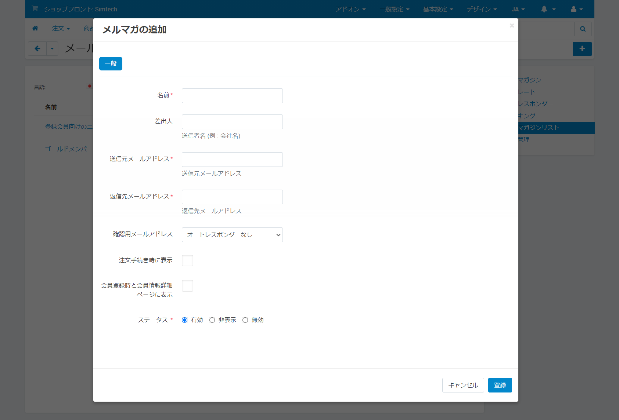The image size is (619, 420).
Task: Click the 登録 button
Action: point(500,385)
